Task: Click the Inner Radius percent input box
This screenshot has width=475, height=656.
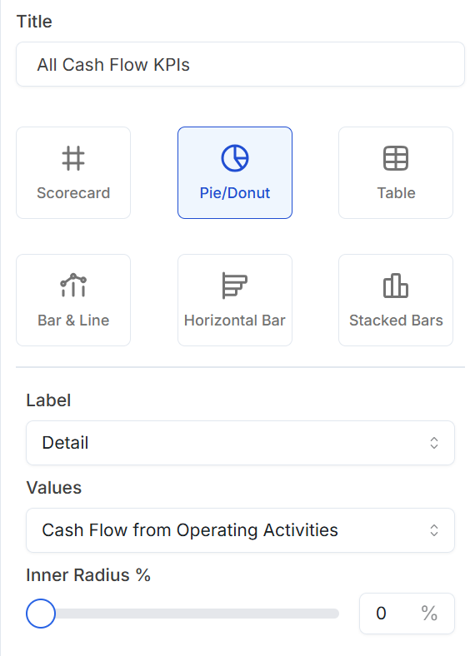Action: coord(407,614)
